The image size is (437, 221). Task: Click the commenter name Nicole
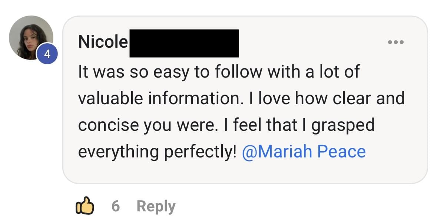coord(103,42)
